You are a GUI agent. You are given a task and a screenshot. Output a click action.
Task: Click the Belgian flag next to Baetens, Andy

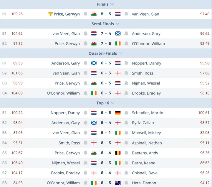point(118,153)
